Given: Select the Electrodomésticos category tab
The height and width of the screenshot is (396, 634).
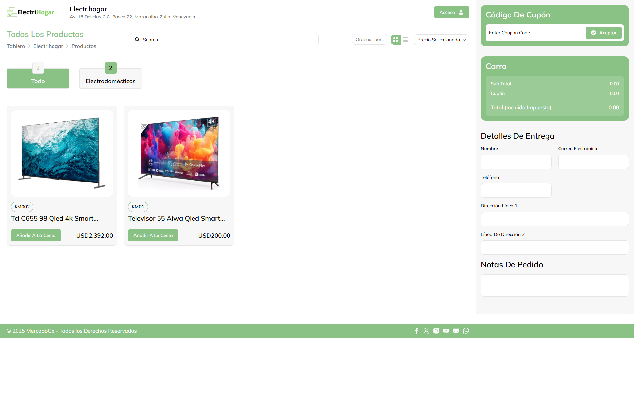Looking at the screenshot, I should coord(111,79).
